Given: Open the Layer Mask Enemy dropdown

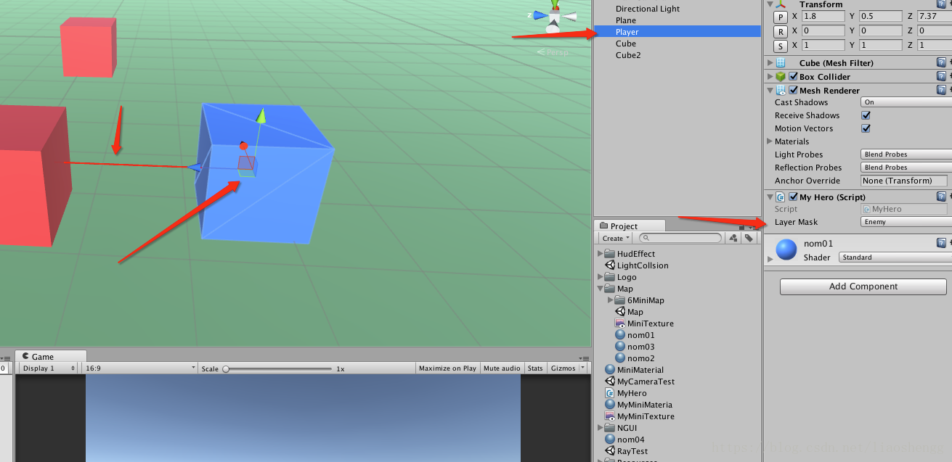Looking at the screenshot, I should point(906,222).
